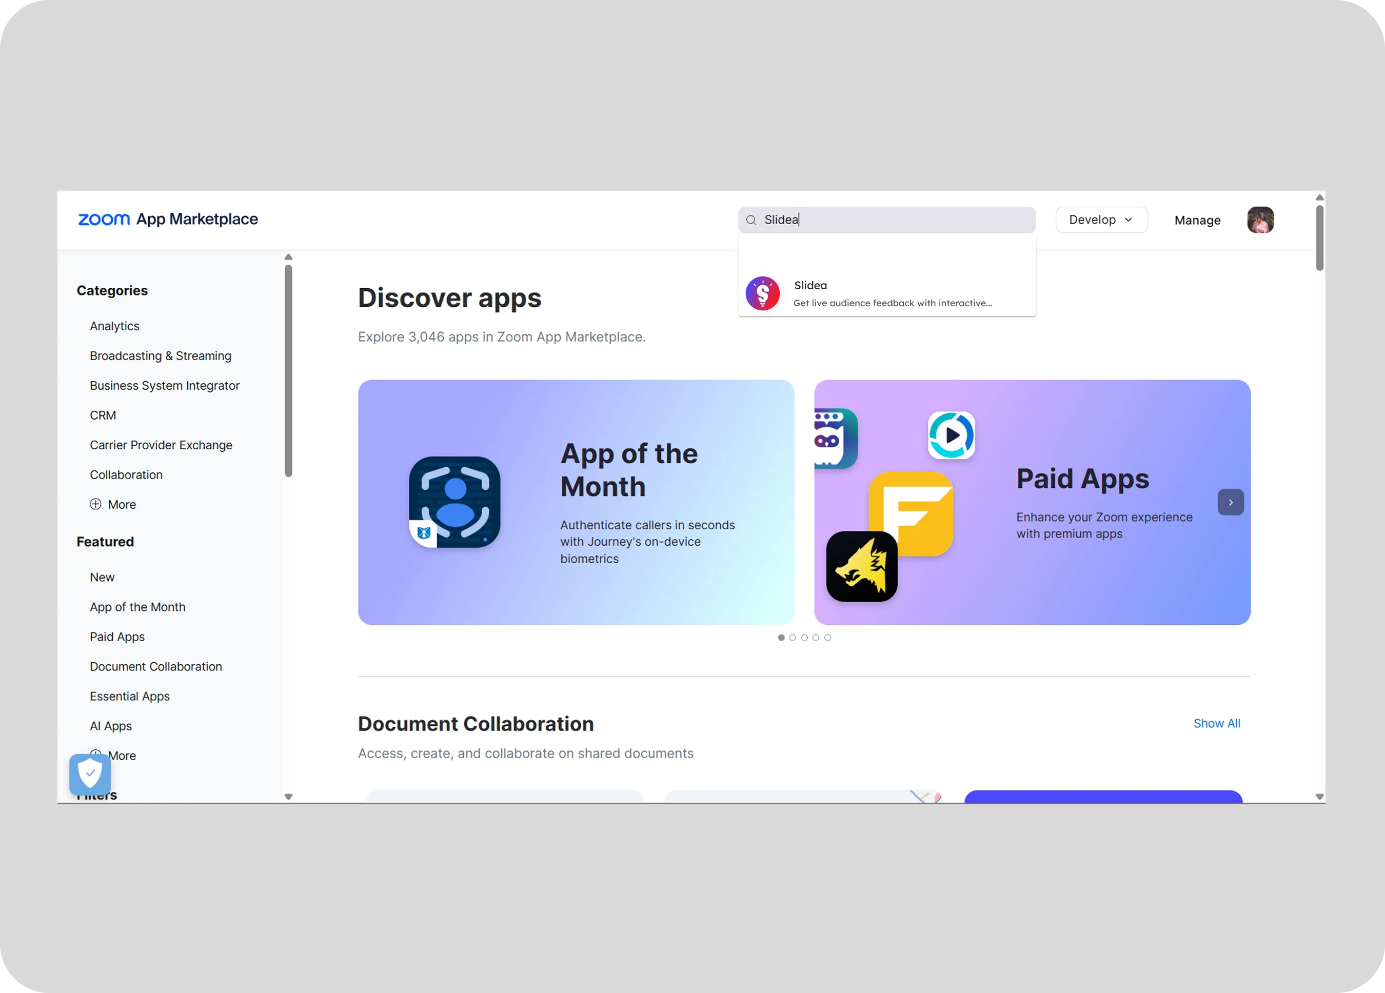
Task: Open Document Collaboration in sidebar
Action: coord(156,667)
